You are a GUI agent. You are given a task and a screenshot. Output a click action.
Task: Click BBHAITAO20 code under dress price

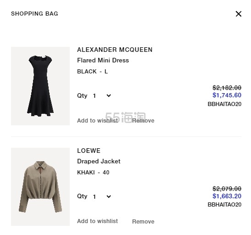(224, 104)
